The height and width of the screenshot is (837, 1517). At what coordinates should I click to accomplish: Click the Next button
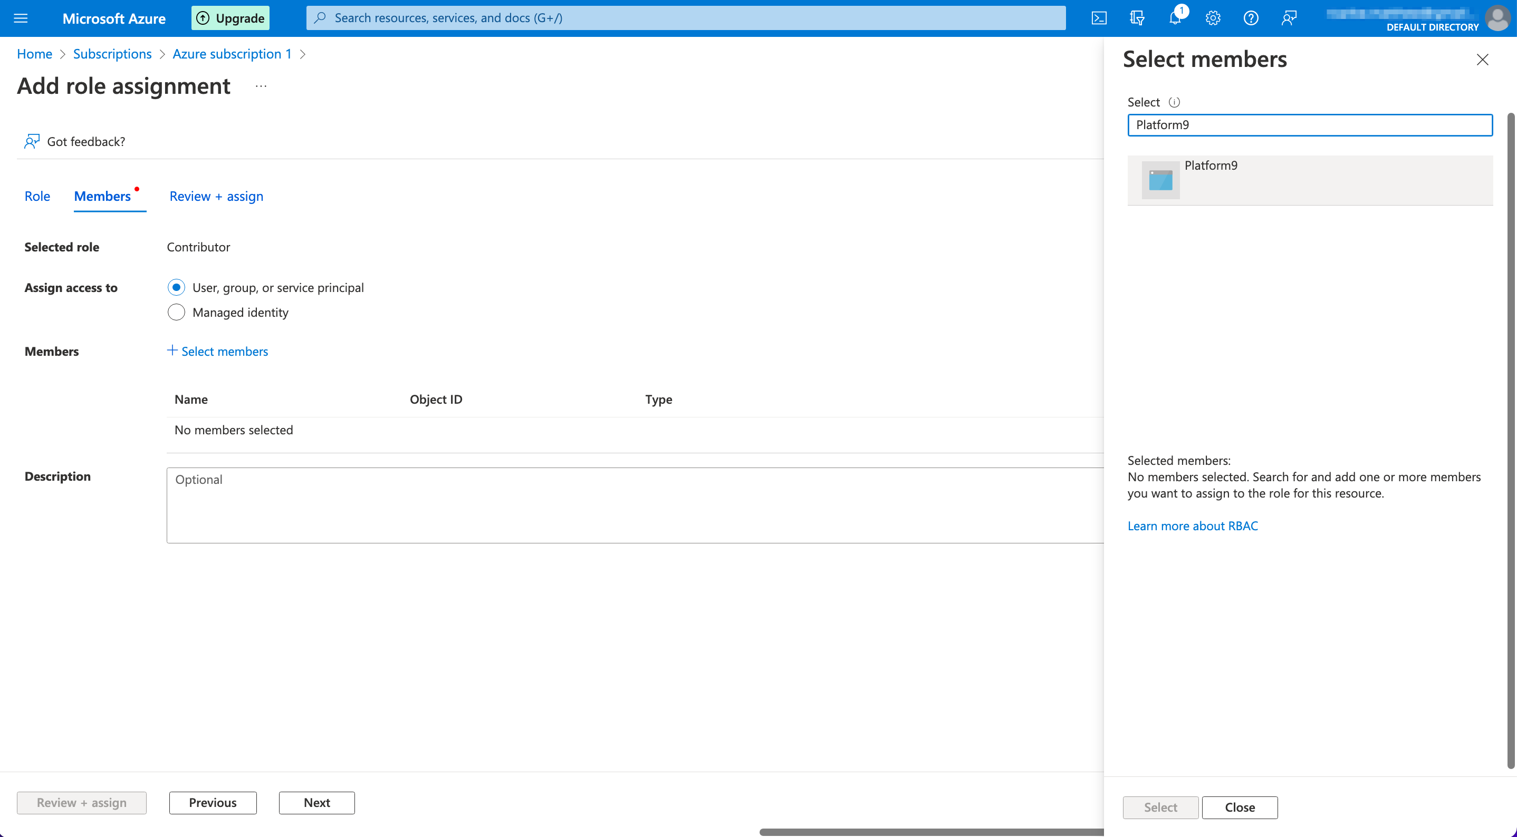pyautogui.click(x=316, y=802)
